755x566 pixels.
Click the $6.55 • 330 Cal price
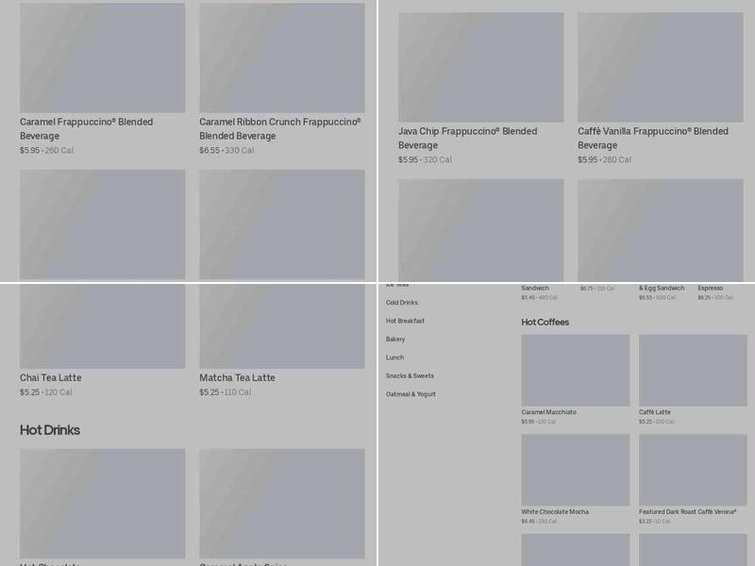point(226,150)
